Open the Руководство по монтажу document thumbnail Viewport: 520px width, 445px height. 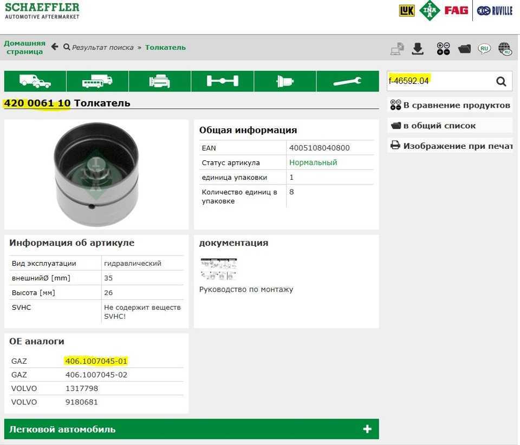pos(218,269)
